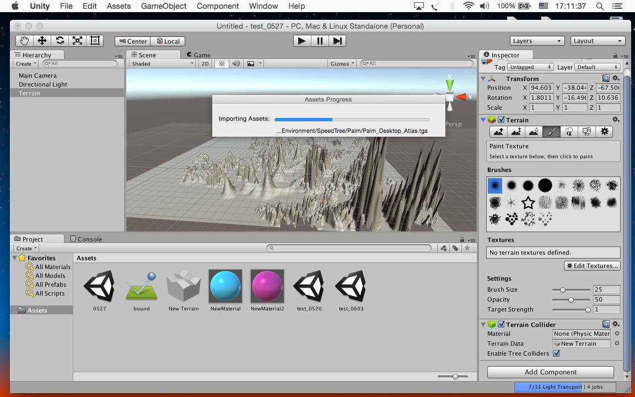
Task: Uncheck Enable Tree Colliders
Action: (556, 353)
